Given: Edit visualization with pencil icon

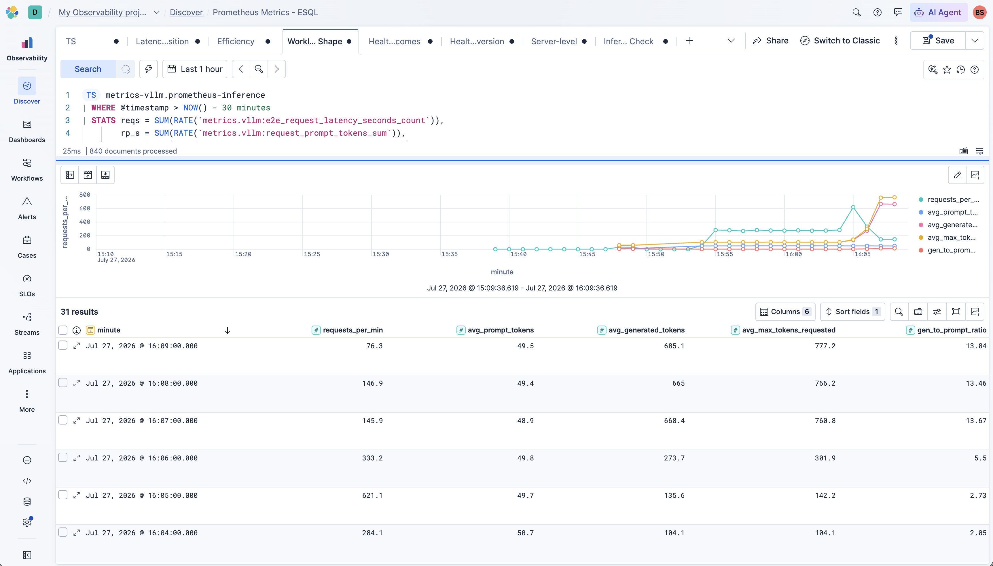Looking at the screenshot, I should tap(958, 175).
